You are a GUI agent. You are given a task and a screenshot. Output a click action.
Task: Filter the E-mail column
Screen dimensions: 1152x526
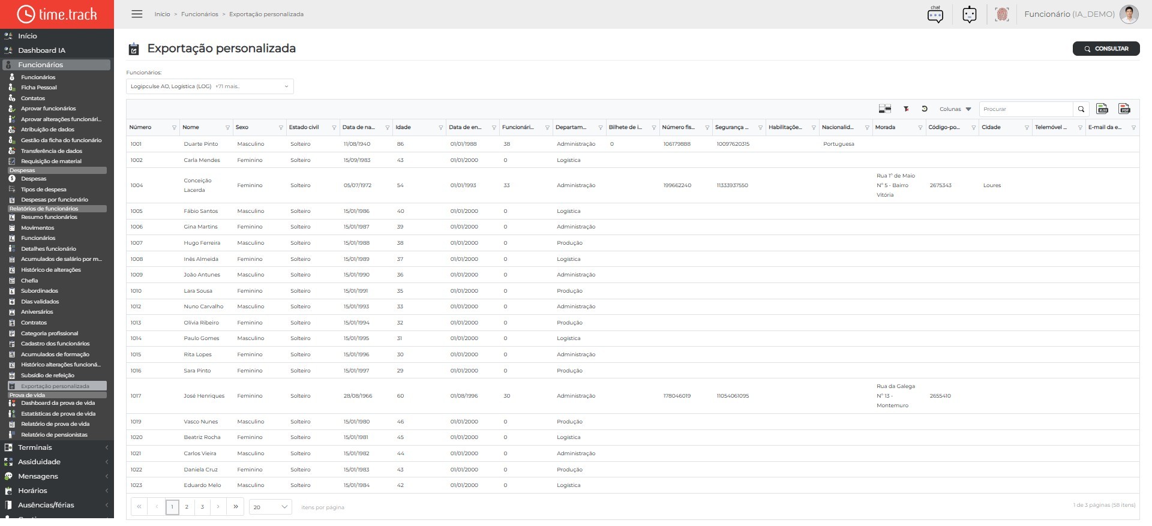pyautogui.click(x=1133, y=128)
